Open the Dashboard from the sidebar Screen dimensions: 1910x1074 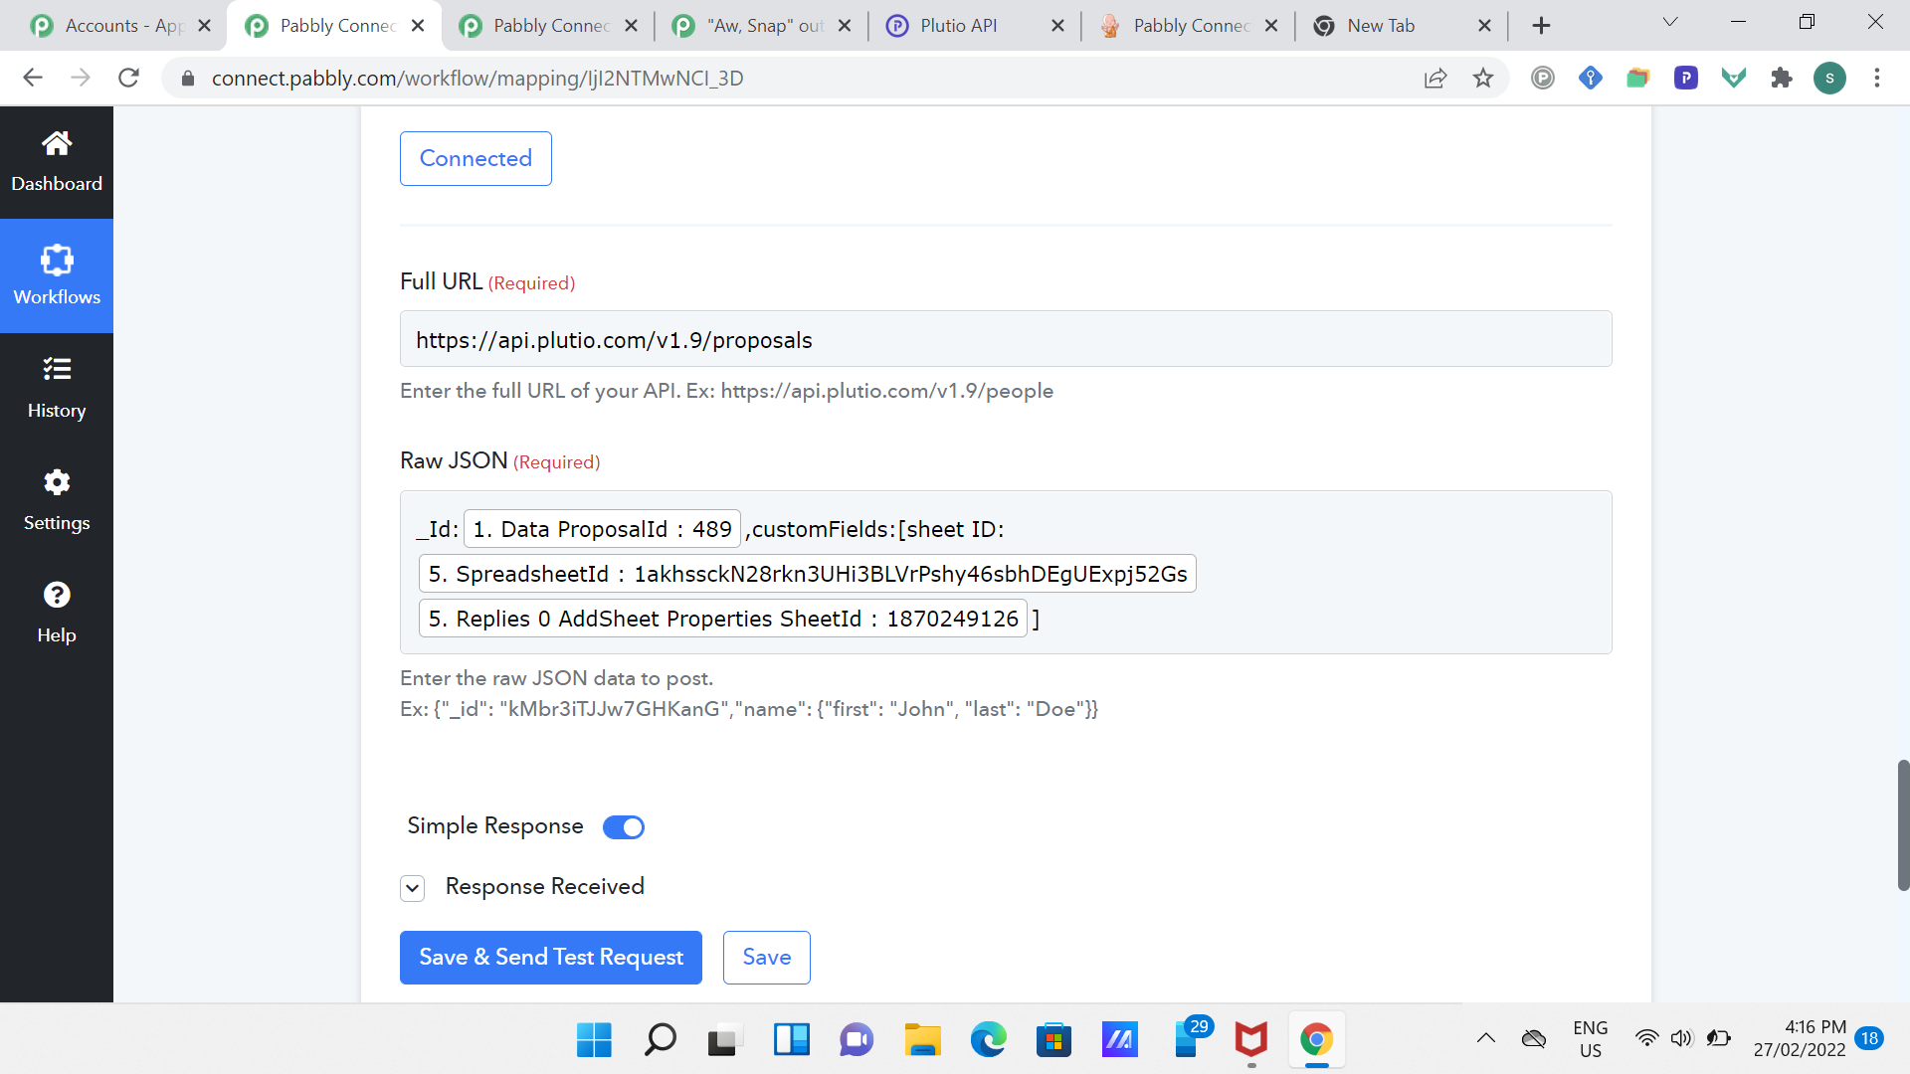pyautogui.click(x=57, y=162)
